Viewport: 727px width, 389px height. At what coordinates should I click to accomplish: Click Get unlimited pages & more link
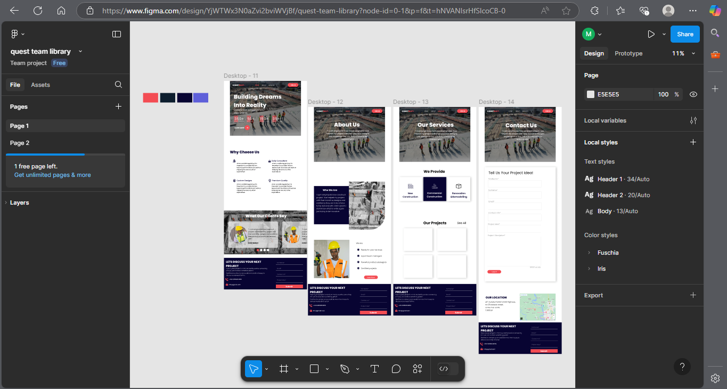[53, 175]
